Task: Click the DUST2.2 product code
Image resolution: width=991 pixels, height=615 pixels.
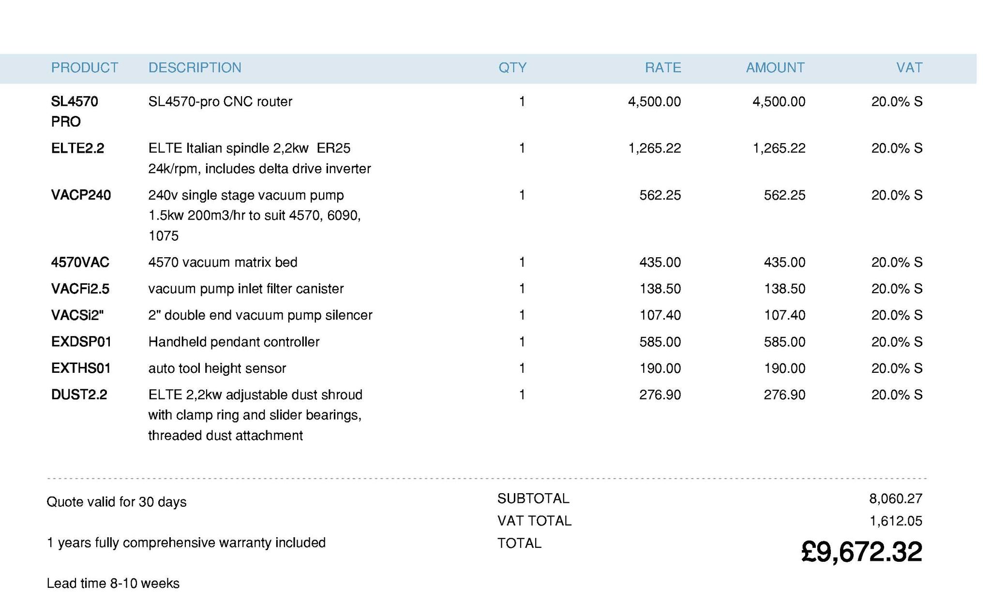Action: (x=79, y=395)
